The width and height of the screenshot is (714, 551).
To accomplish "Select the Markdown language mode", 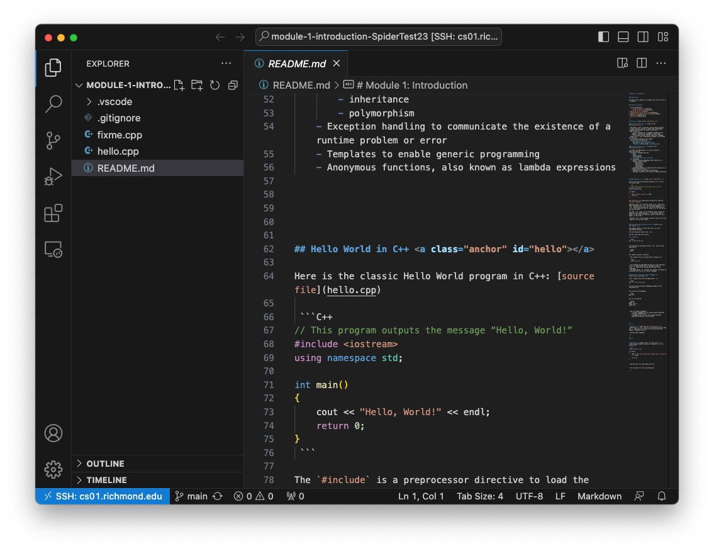I will pyautogui.click(x=600, y=496).
